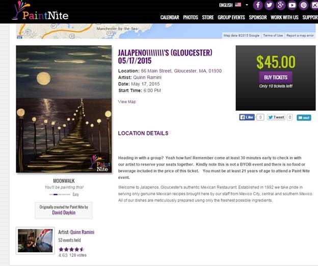Click the Facebook Like button
The height and width of the screenshot is (266, 318).
coord(247,117)
